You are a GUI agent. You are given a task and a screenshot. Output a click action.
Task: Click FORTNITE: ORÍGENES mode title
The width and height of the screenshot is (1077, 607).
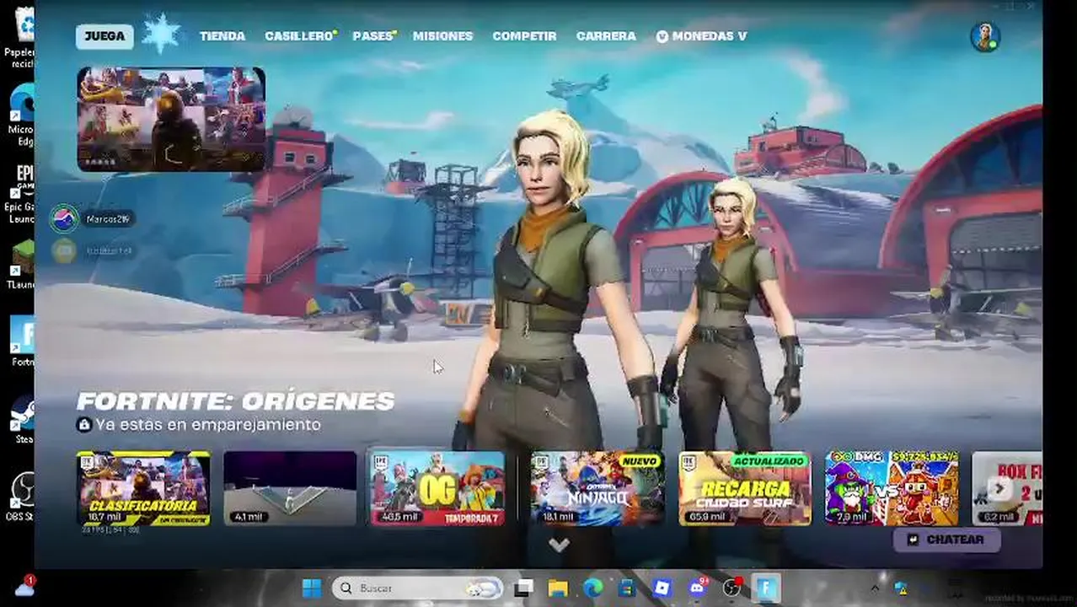236,400
